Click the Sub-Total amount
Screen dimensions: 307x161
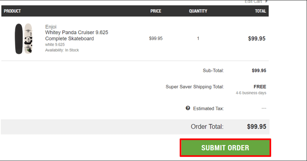[259, 71]
